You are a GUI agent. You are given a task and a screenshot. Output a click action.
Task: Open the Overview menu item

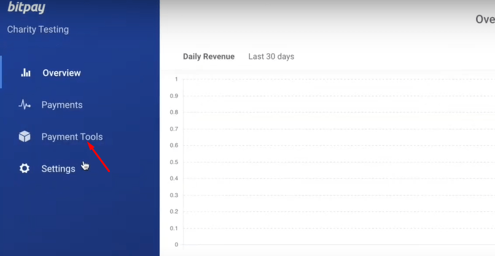[x=61, y=73]
